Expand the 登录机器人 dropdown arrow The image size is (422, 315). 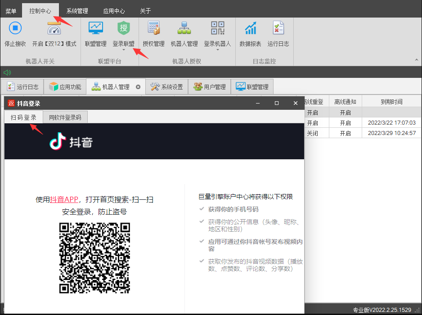click(217, 50)
